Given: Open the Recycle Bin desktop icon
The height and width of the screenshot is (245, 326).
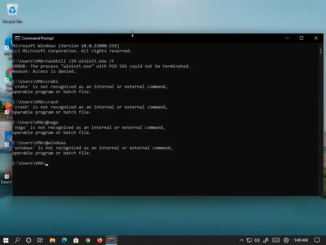Looking at the screenshot, I should pyautogui.click(x=12, y=13).
